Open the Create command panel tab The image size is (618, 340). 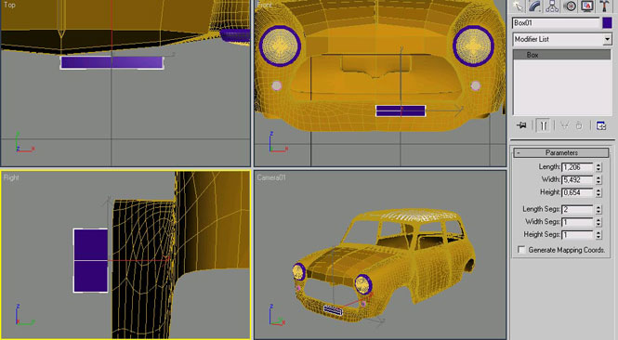[518, 6]
